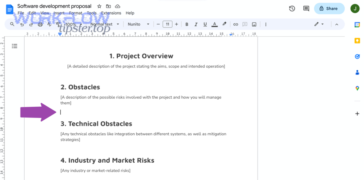Open the search menus magnifier
The height and width of the screenshot is (180, 364).
[x=12, y=24]
